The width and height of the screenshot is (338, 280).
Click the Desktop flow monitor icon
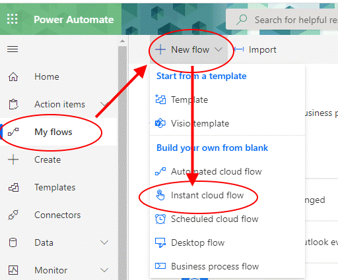coord(160,242)
